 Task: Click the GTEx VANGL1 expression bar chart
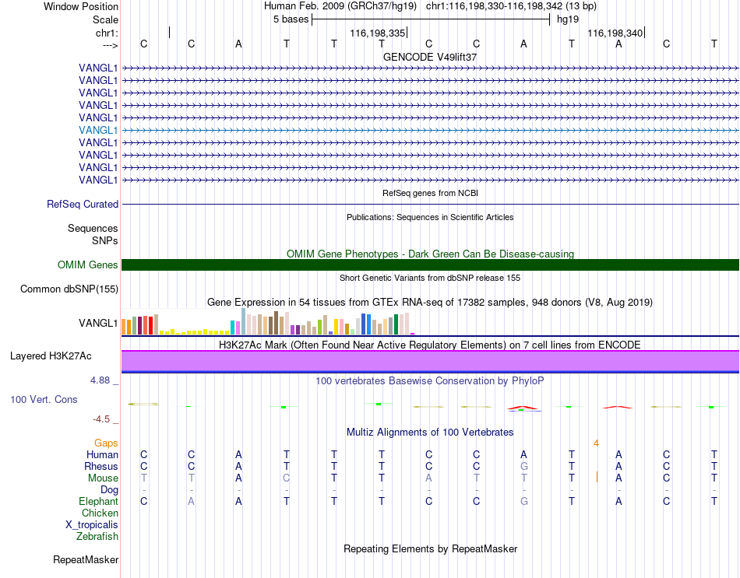268,322
